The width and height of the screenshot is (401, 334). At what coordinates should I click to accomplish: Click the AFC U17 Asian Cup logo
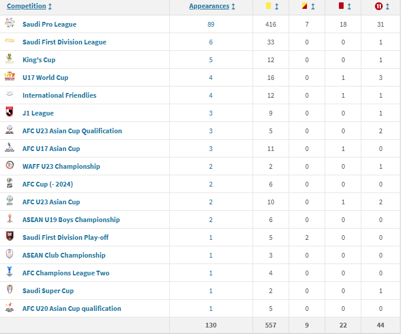9,148
